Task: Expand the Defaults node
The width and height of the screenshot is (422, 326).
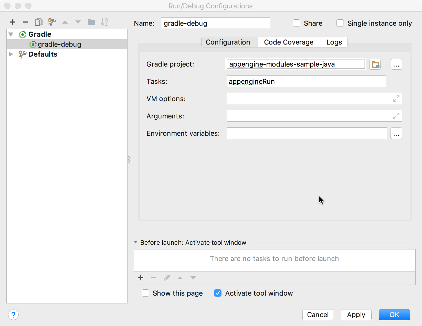Action: point(11,54)
